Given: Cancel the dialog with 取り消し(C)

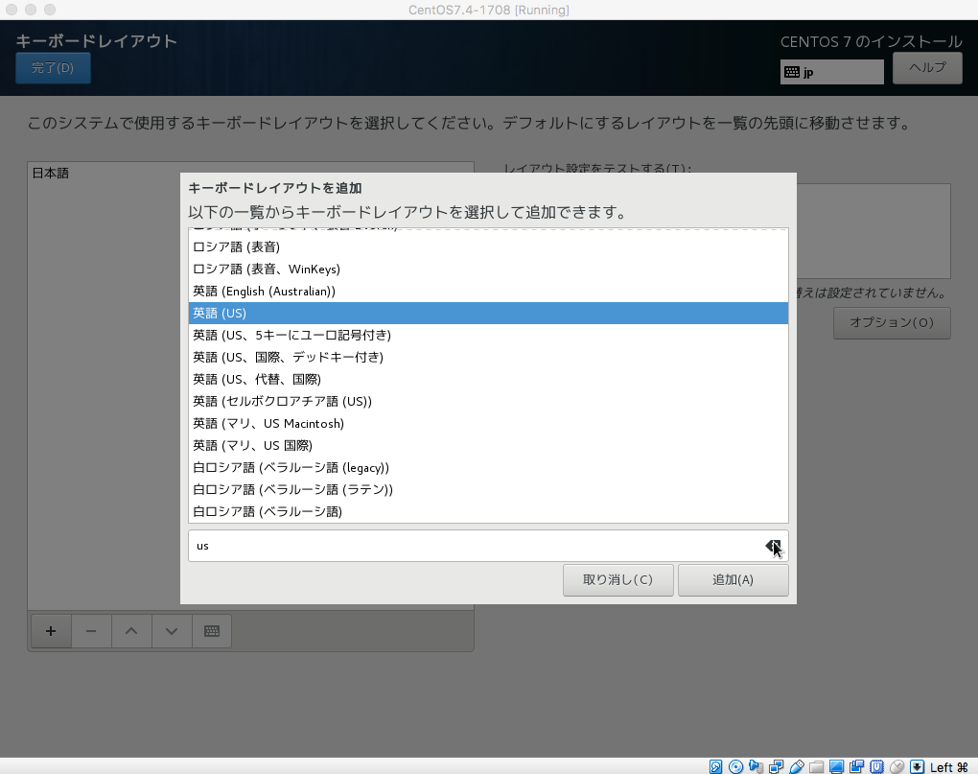Looking at the screenshot, I should 617,579.
